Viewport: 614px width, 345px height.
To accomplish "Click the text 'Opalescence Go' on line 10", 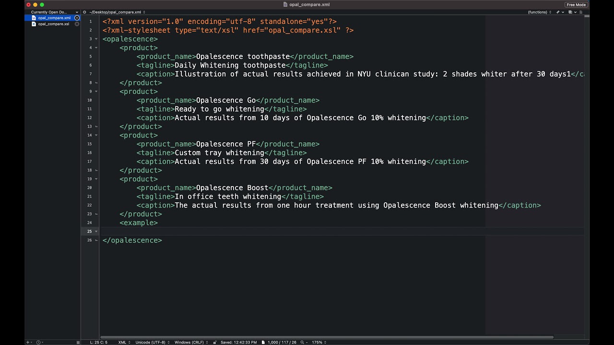I will [226, 100].
